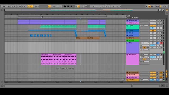Viewport: 169px width, 95px height.
Task: Set Microkorg monitoring to Off
Action: (x=148, y=59)
